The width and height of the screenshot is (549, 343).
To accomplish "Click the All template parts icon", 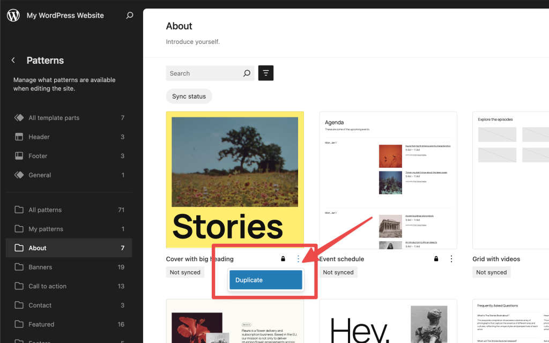I will (20, 117).
